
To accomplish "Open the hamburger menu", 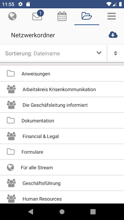I will 112,16.
